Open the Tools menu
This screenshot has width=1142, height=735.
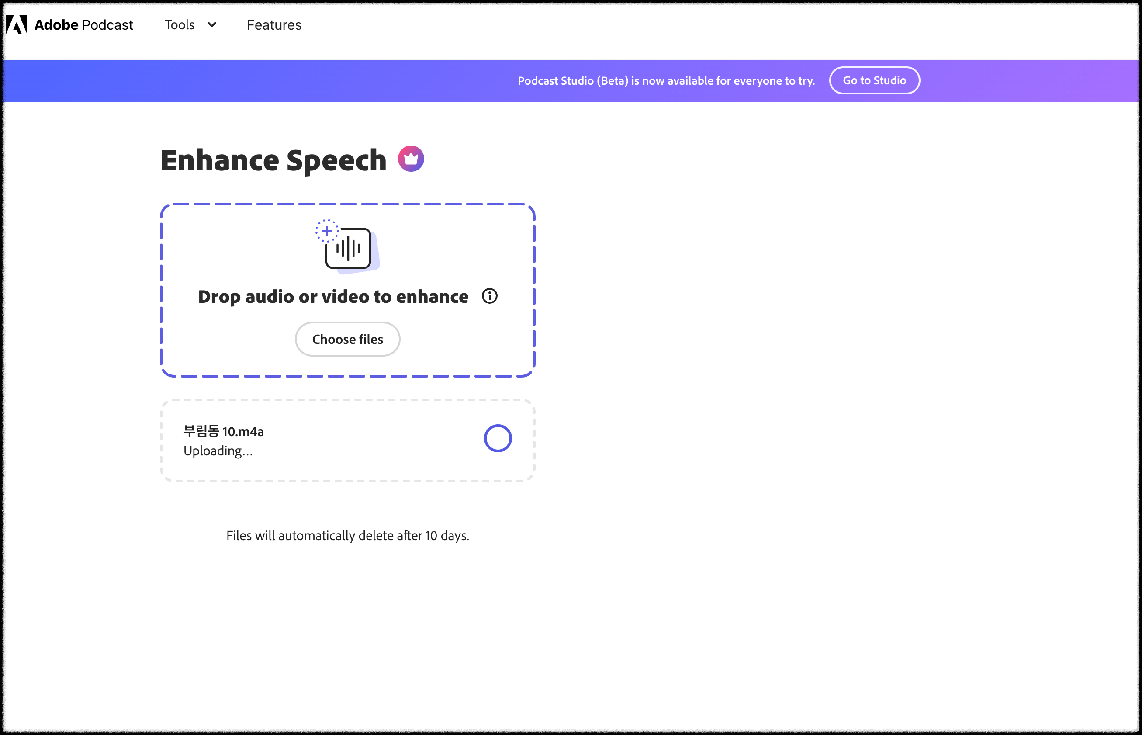(x=180, y=25)
